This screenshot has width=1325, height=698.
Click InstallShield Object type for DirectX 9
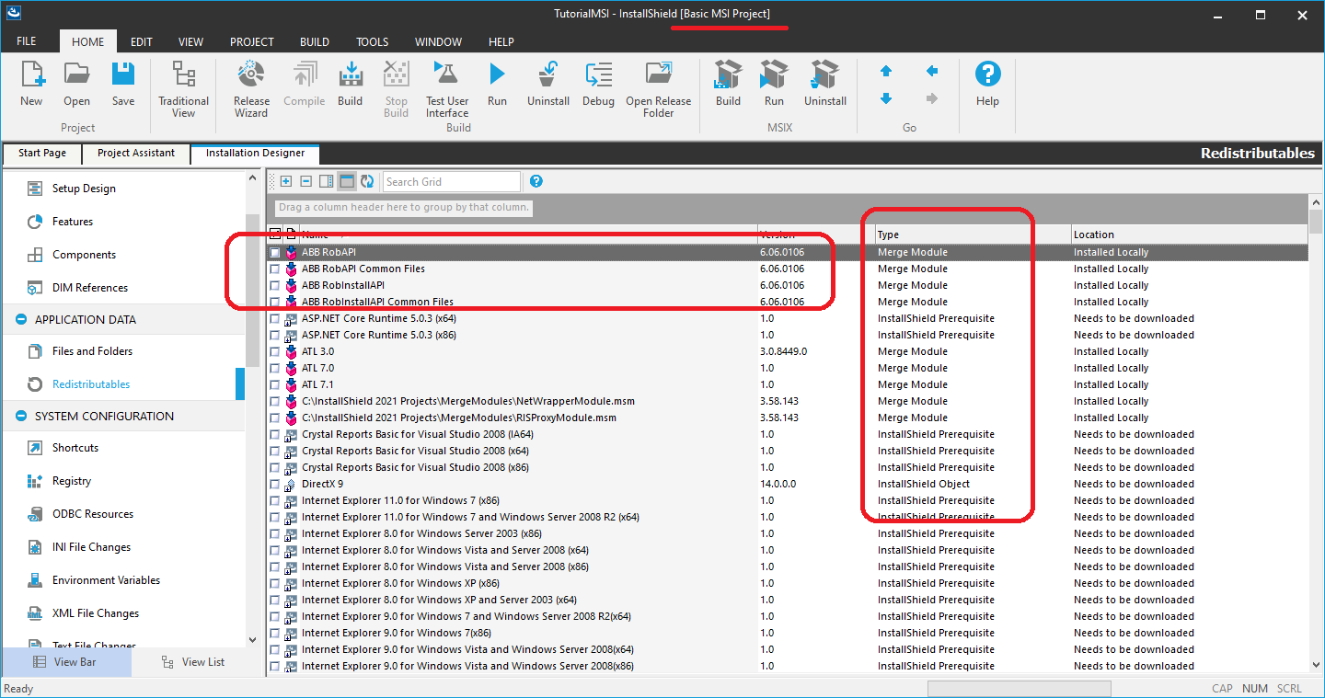point(924,484)
